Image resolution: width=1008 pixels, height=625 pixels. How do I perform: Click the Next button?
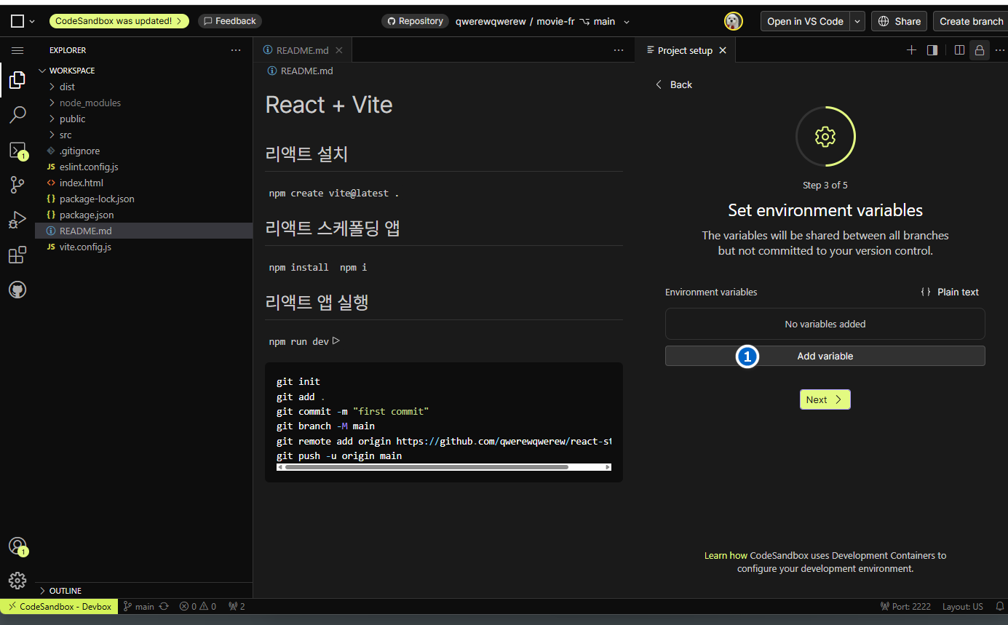pos(825,399)
